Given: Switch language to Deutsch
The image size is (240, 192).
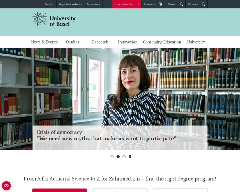Looking at the screenshot, I should pos(49,4).
